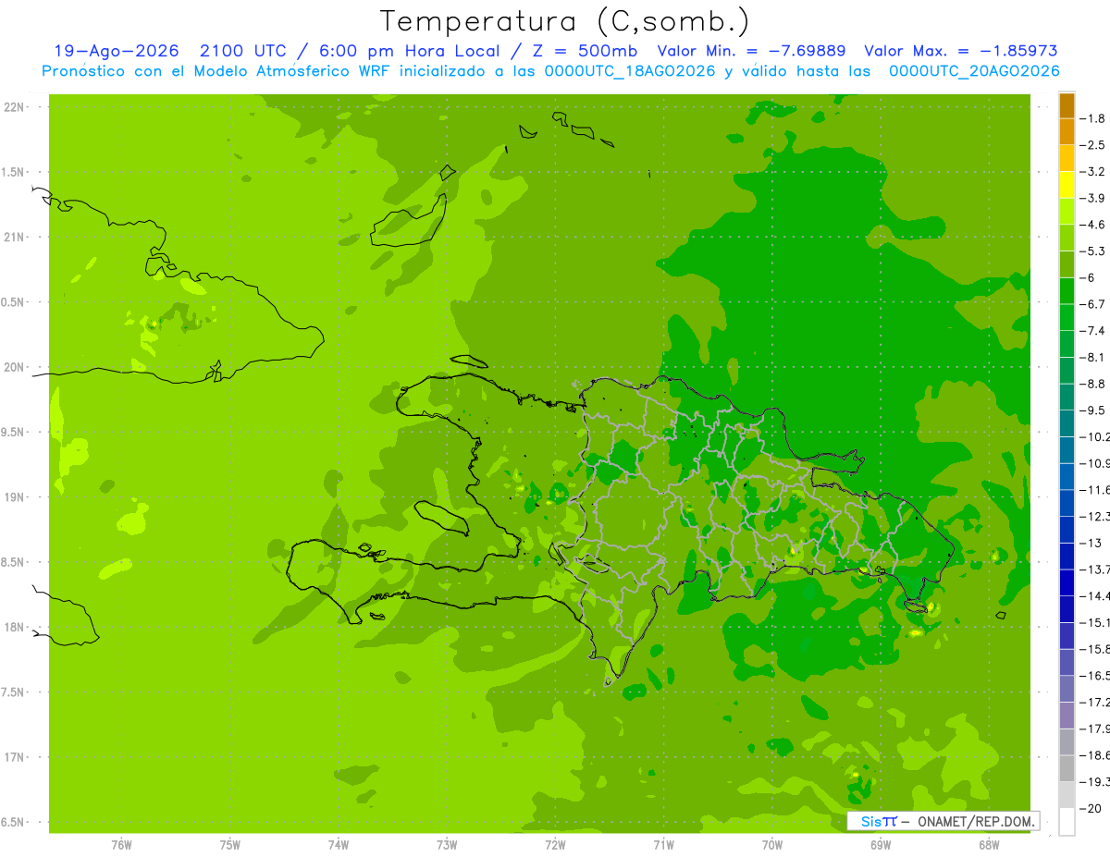The image size is (1110, 857).
Task: Click the "Temperatura (C,somb.)" map title
Action: [565, 21]
